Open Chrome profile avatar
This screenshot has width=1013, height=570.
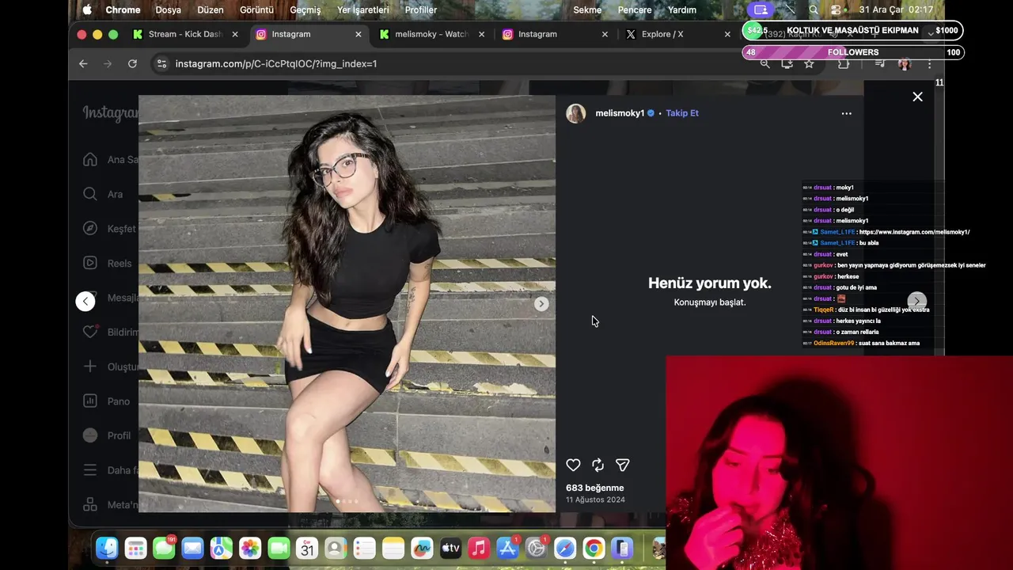(905, 63)
